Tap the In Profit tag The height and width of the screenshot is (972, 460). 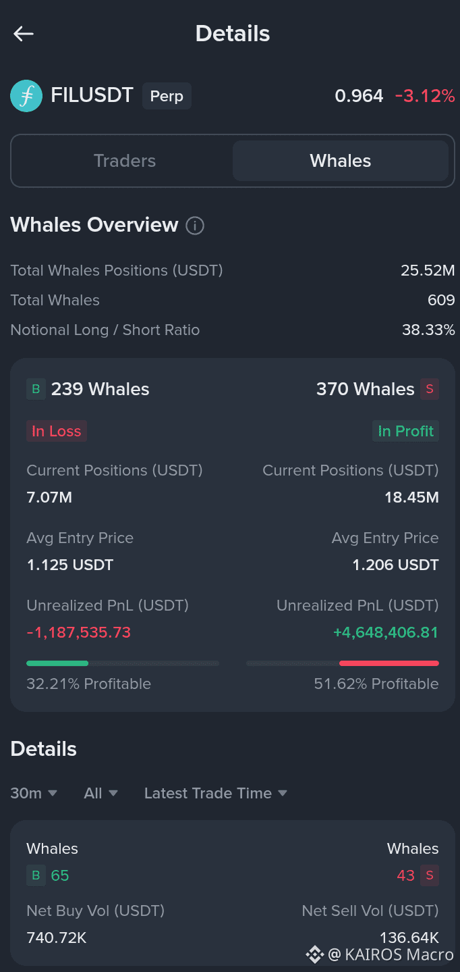pyautogui.click(x=406, y=431)
